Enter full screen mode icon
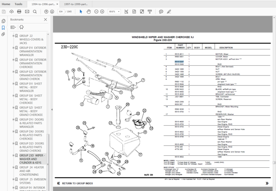The width and height of the screenshot is (276, 191). [x=142, y=11]
